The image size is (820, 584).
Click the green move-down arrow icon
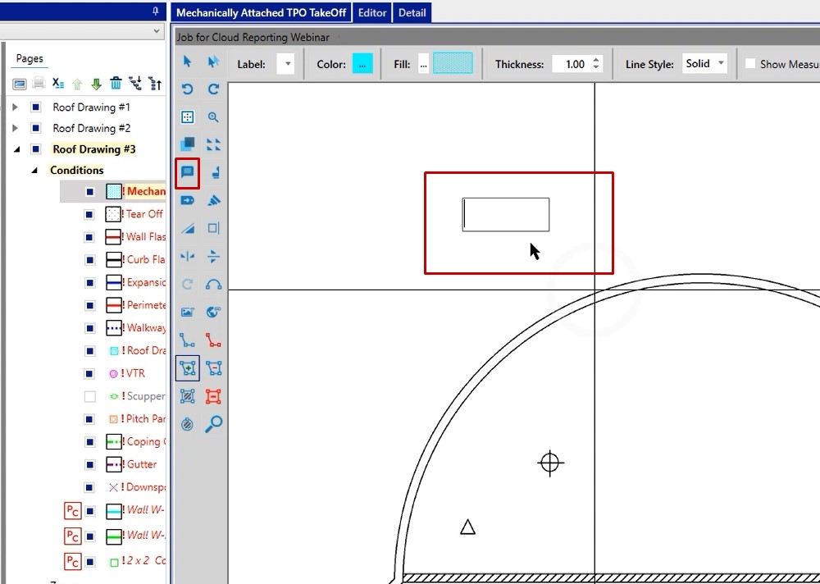pyautogui.click(x=96, y=84)
